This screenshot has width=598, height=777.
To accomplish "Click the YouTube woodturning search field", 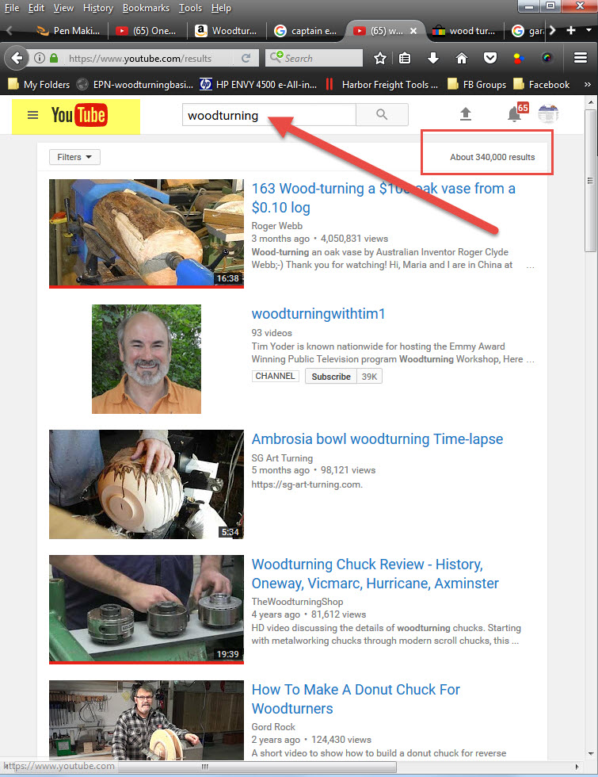I will [x=269, y=115].
